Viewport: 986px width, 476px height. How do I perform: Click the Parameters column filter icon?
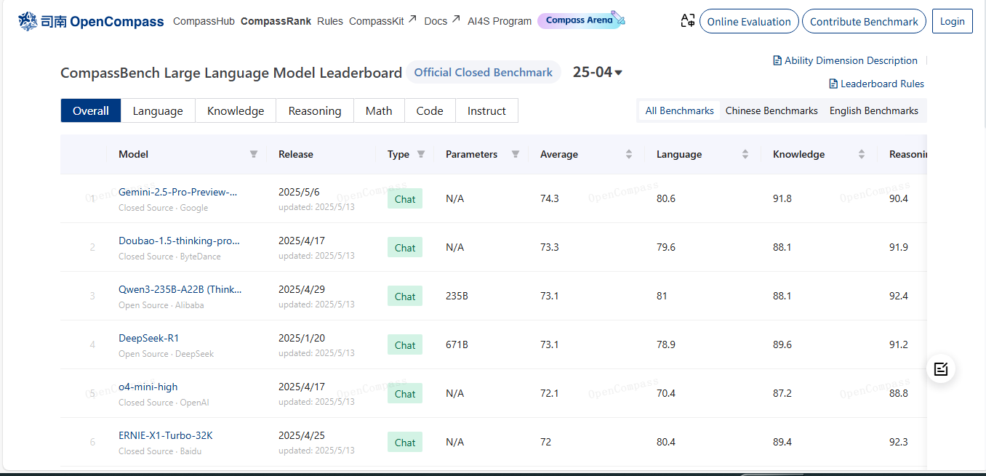tap(516, 154)
